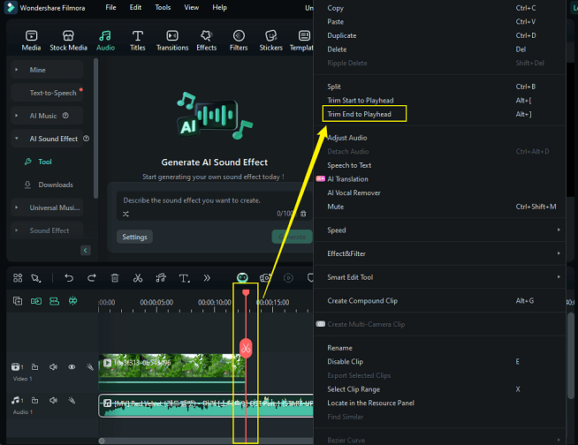The height and width of the screenshot is (445, 578).
Task: Click the red scissors on the playhead
Action: pyautogui.click(x=246, y=348)
